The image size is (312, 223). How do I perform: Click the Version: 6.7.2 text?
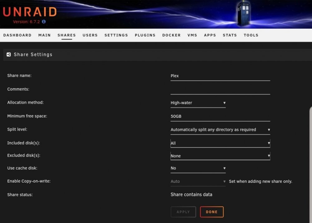pyautogui.click(x=27, y=21)
